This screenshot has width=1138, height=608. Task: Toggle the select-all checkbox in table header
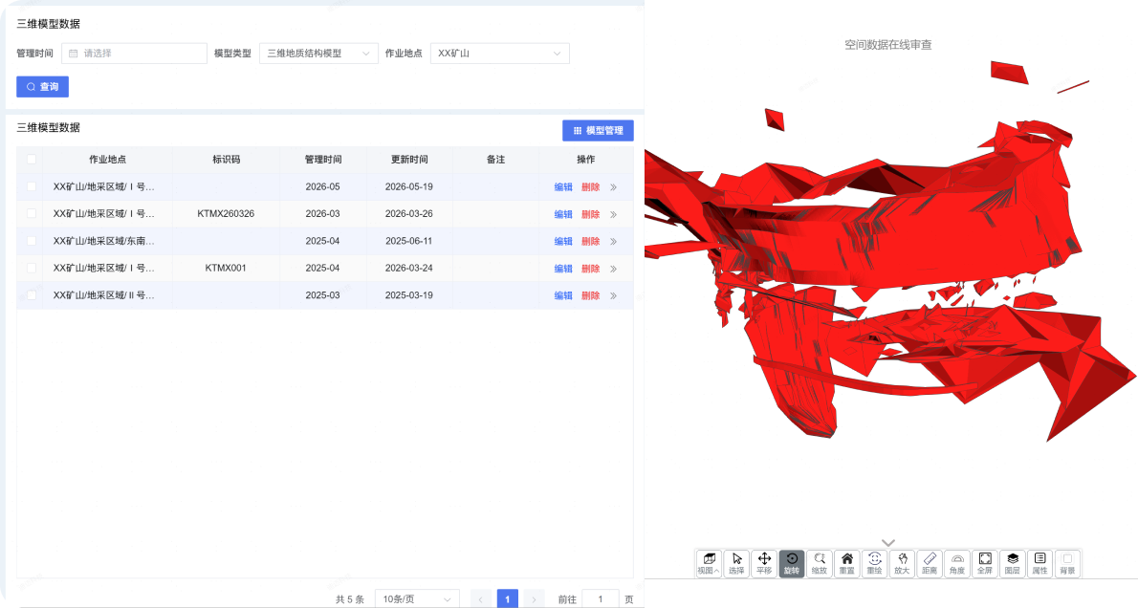(x=32, y=160)
